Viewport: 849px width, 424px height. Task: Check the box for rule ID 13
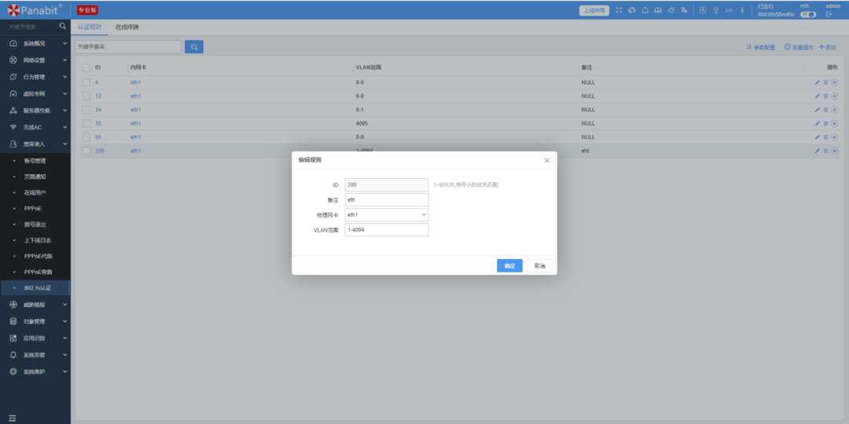click(x=86, y=97)
